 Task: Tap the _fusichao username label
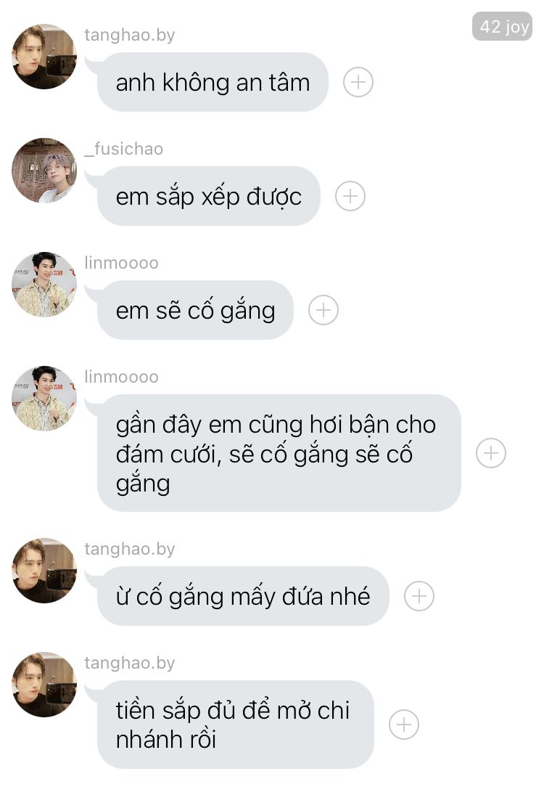point(124,149)
